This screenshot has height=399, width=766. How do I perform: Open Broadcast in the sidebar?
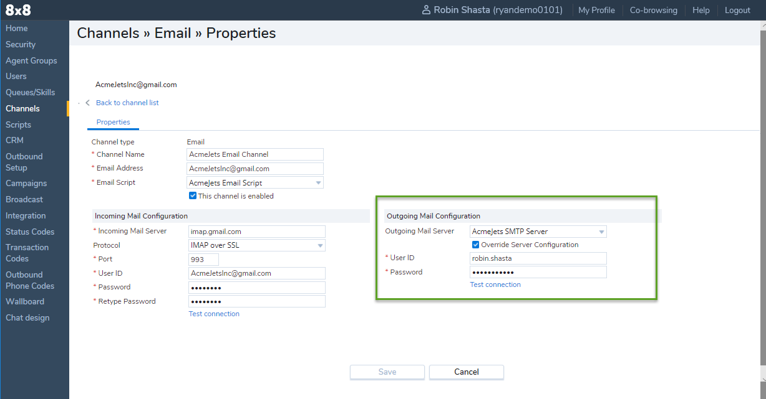pos(24,200)
